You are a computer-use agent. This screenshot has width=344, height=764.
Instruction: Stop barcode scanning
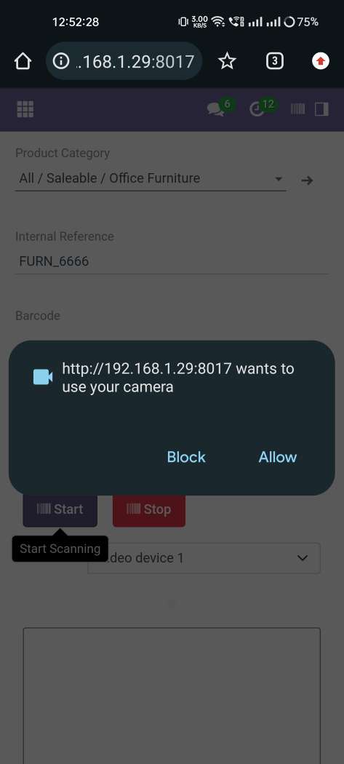click(x=149, y=509)
